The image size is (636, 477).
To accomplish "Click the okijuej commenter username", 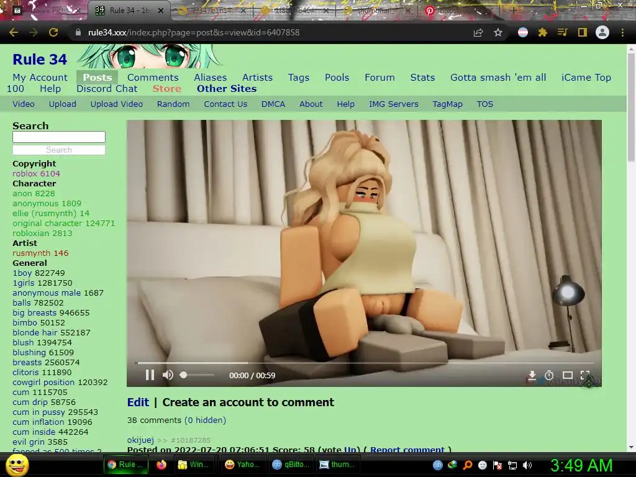I will [x=140, y=440].
